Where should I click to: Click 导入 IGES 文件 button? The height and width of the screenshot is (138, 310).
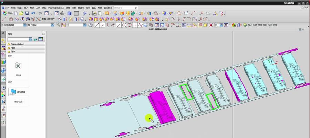[255, 25]
